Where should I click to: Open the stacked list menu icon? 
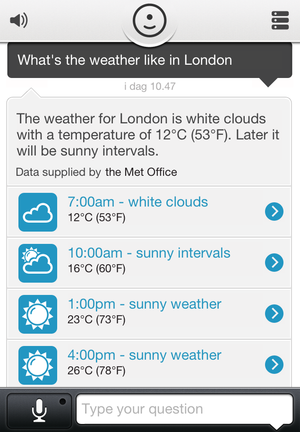[280, 20]
